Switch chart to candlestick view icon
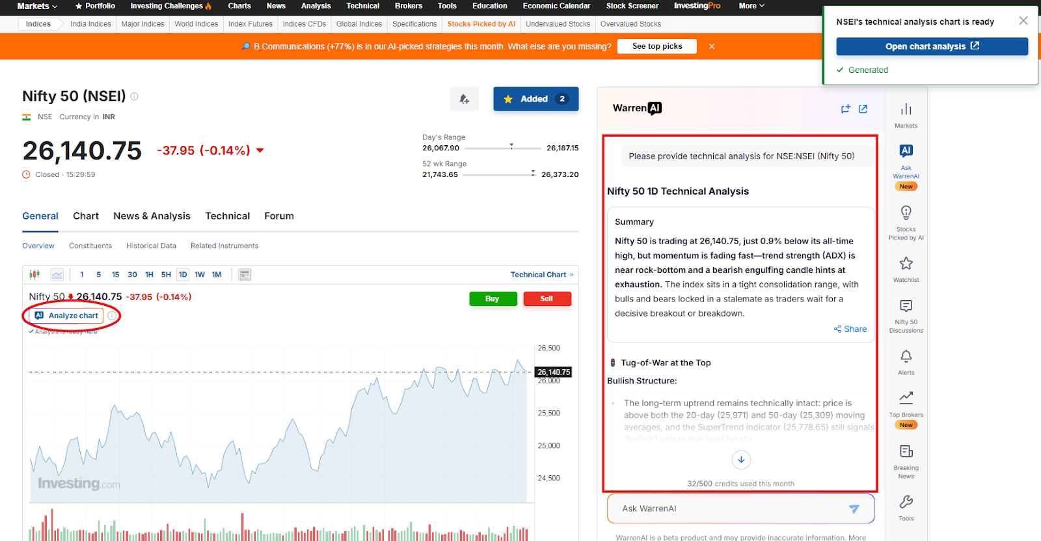The image size is (1041, 541). (x=34, y=275)
